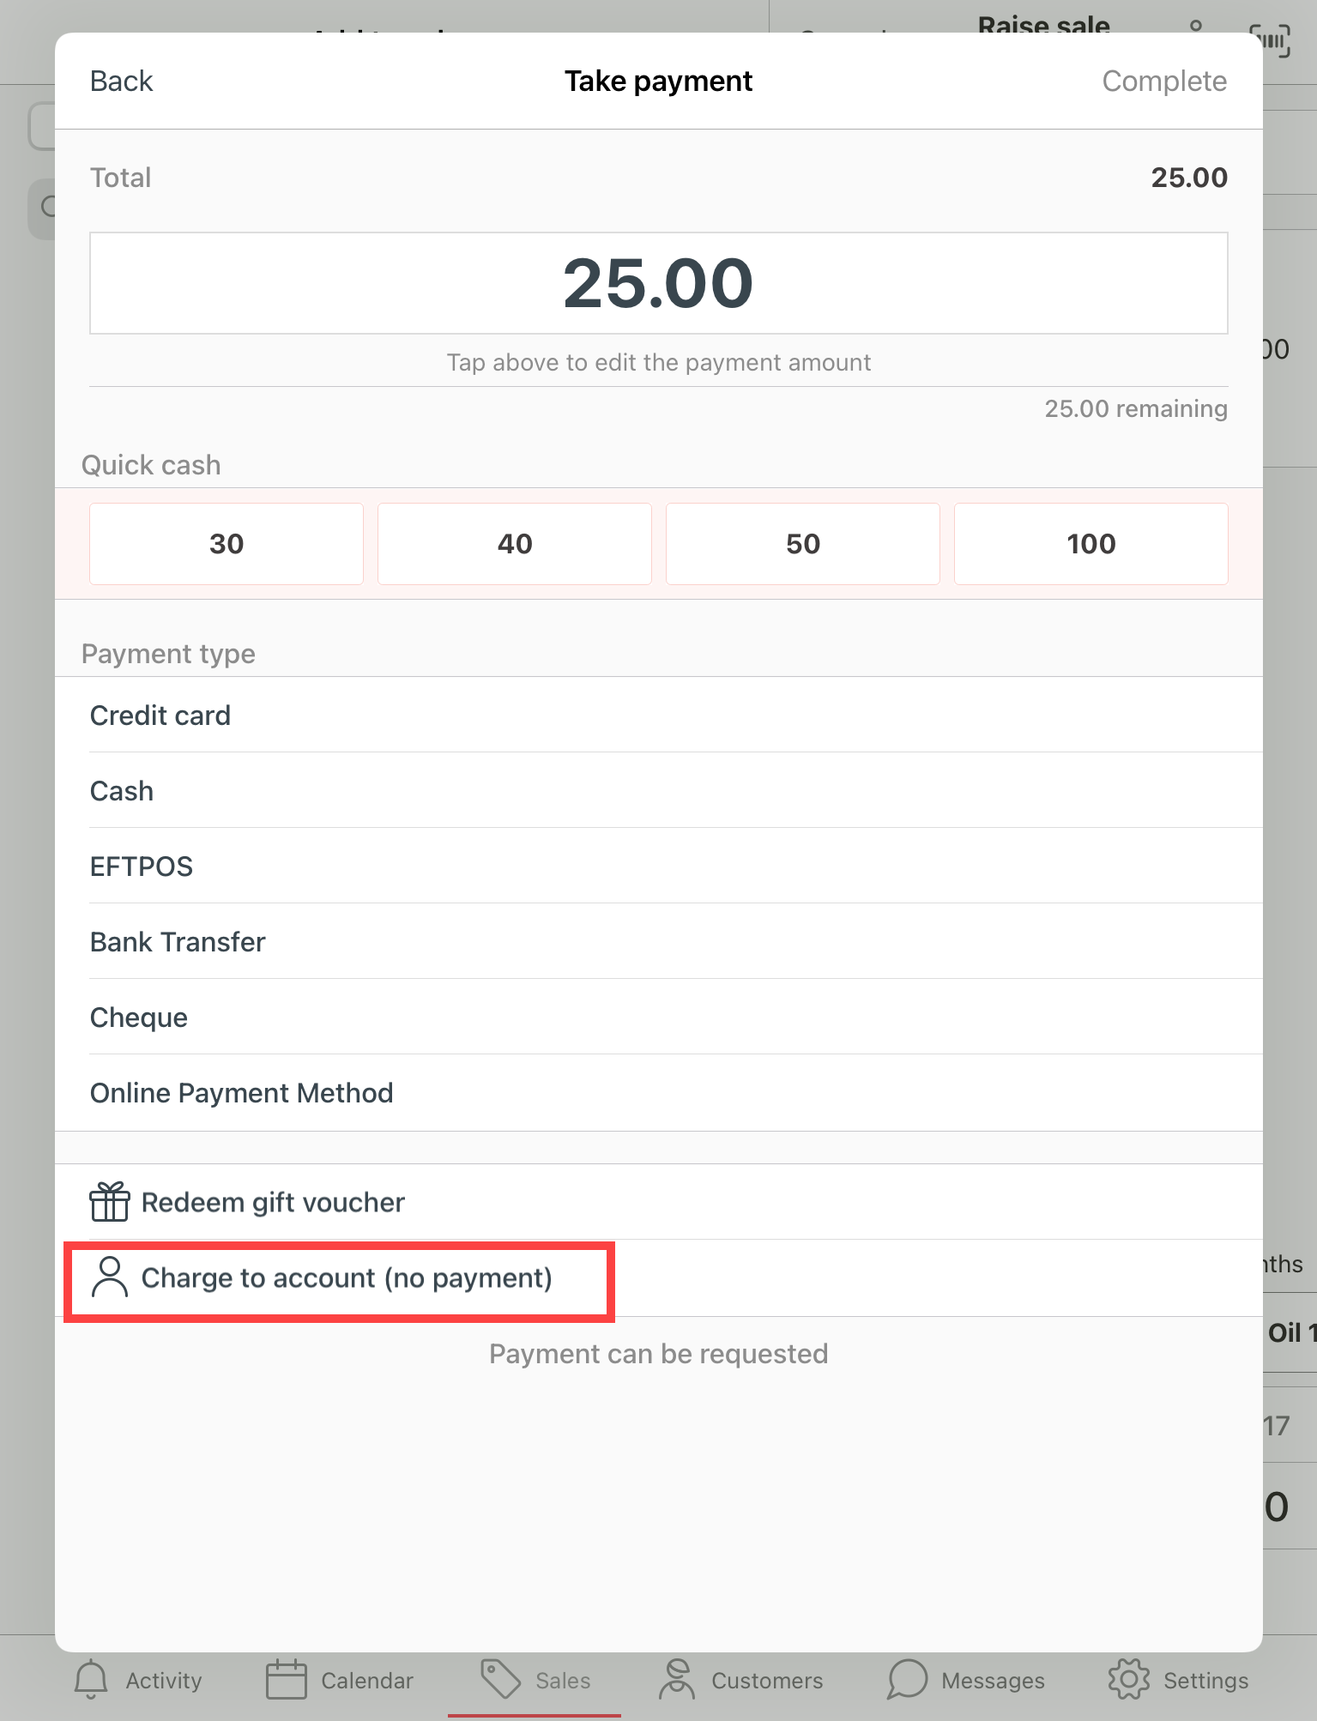Image resolution: width=1317 pixels, height=1721 pixels.
Task: Pick quick cash amount 50
Action: pyautogui.click(x=803, y=544)
